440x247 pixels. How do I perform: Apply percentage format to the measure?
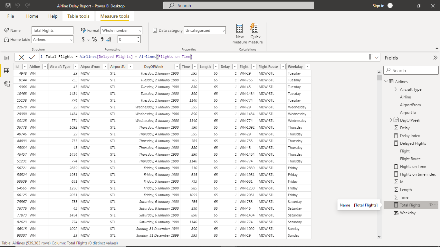(x=94, y=39)
